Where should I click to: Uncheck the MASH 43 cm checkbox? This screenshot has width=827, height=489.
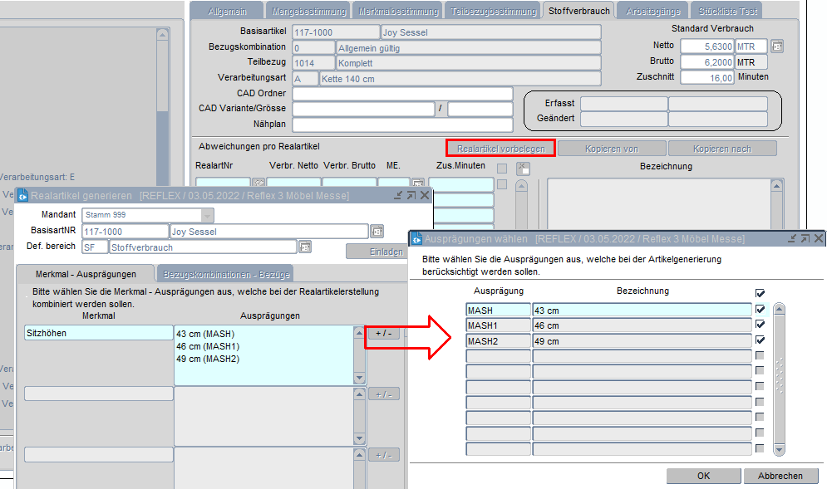tap(760, 310)
